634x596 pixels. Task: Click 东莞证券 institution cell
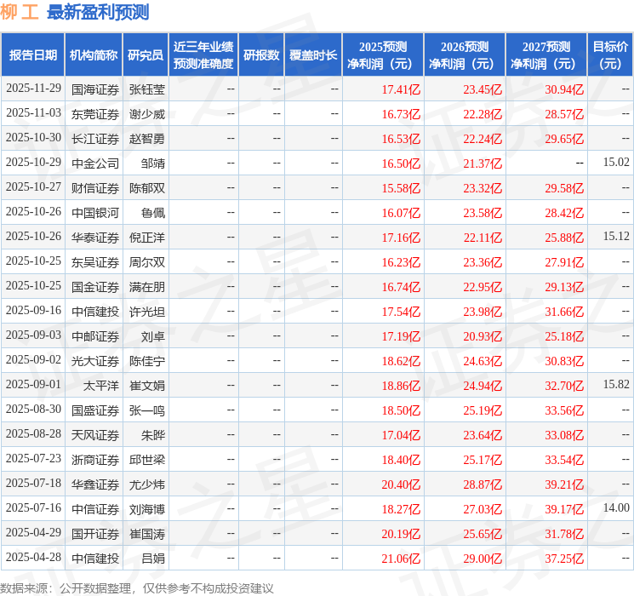pyautogui.click(x=95, y=114)
